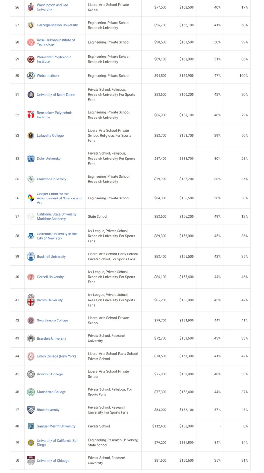
Task: Click the Cooper Union colorful logo icon
Action: tap(31, 198)
